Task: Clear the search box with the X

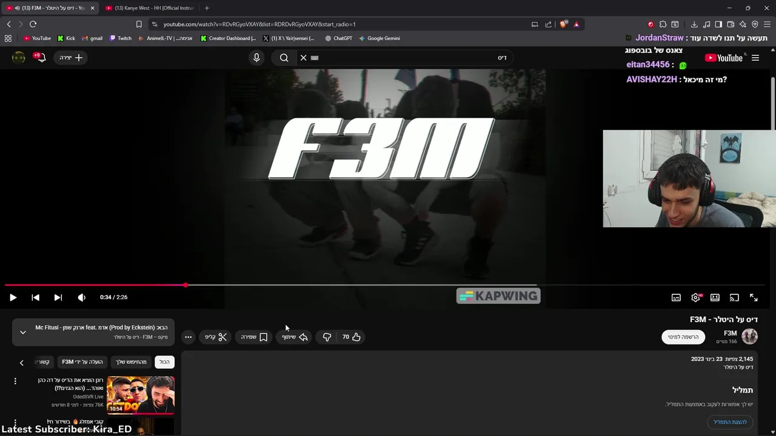Action: (x=303, y=58)
